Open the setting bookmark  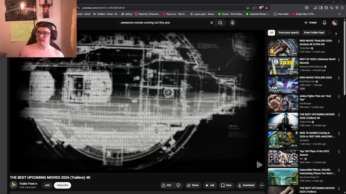[127, 14]
